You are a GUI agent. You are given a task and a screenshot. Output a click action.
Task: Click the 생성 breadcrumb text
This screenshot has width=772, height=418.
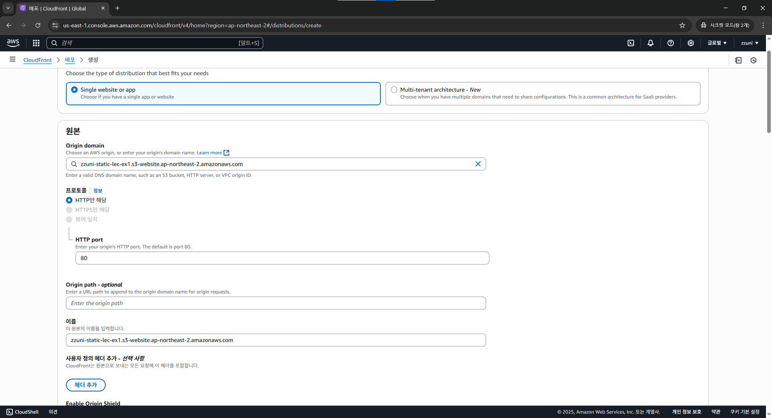click(x=93, y=60)
